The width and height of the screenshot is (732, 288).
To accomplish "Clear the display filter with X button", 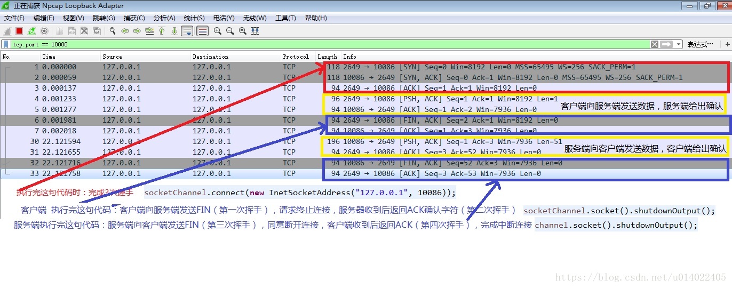I will pyautogui.click(x=655, y=44).
